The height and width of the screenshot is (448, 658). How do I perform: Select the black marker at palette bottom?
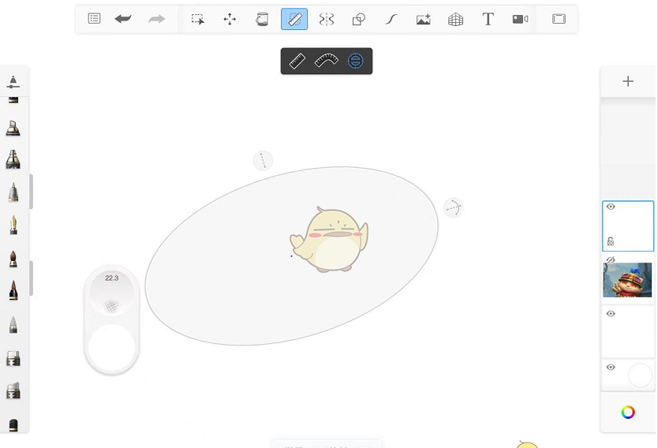(13, 425)
